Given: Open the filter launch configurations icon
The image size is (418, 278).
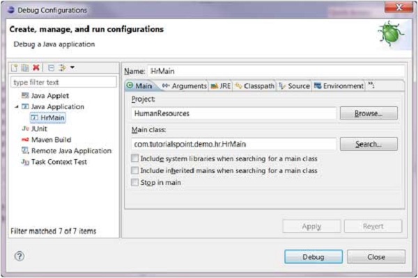Looking at the screenshot, I should (63, 68).
